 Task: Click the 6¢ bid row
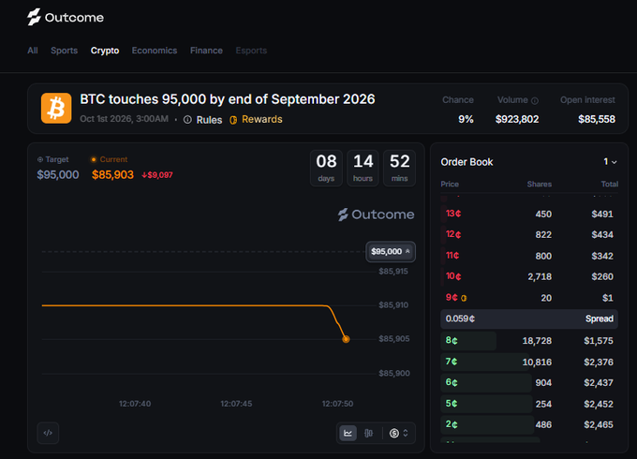(x=529, y=382)
